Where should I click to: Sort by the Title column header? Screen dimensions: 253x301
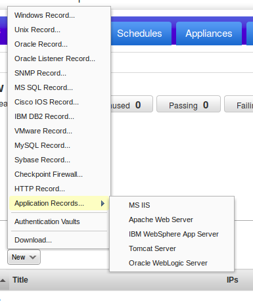coord(20,280)
